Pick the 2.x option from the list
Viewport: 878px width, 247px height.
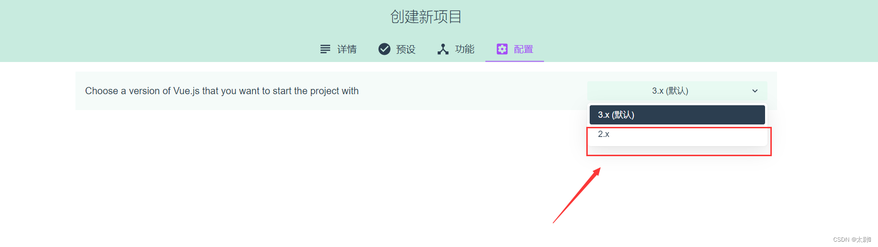tap(677, 135)
